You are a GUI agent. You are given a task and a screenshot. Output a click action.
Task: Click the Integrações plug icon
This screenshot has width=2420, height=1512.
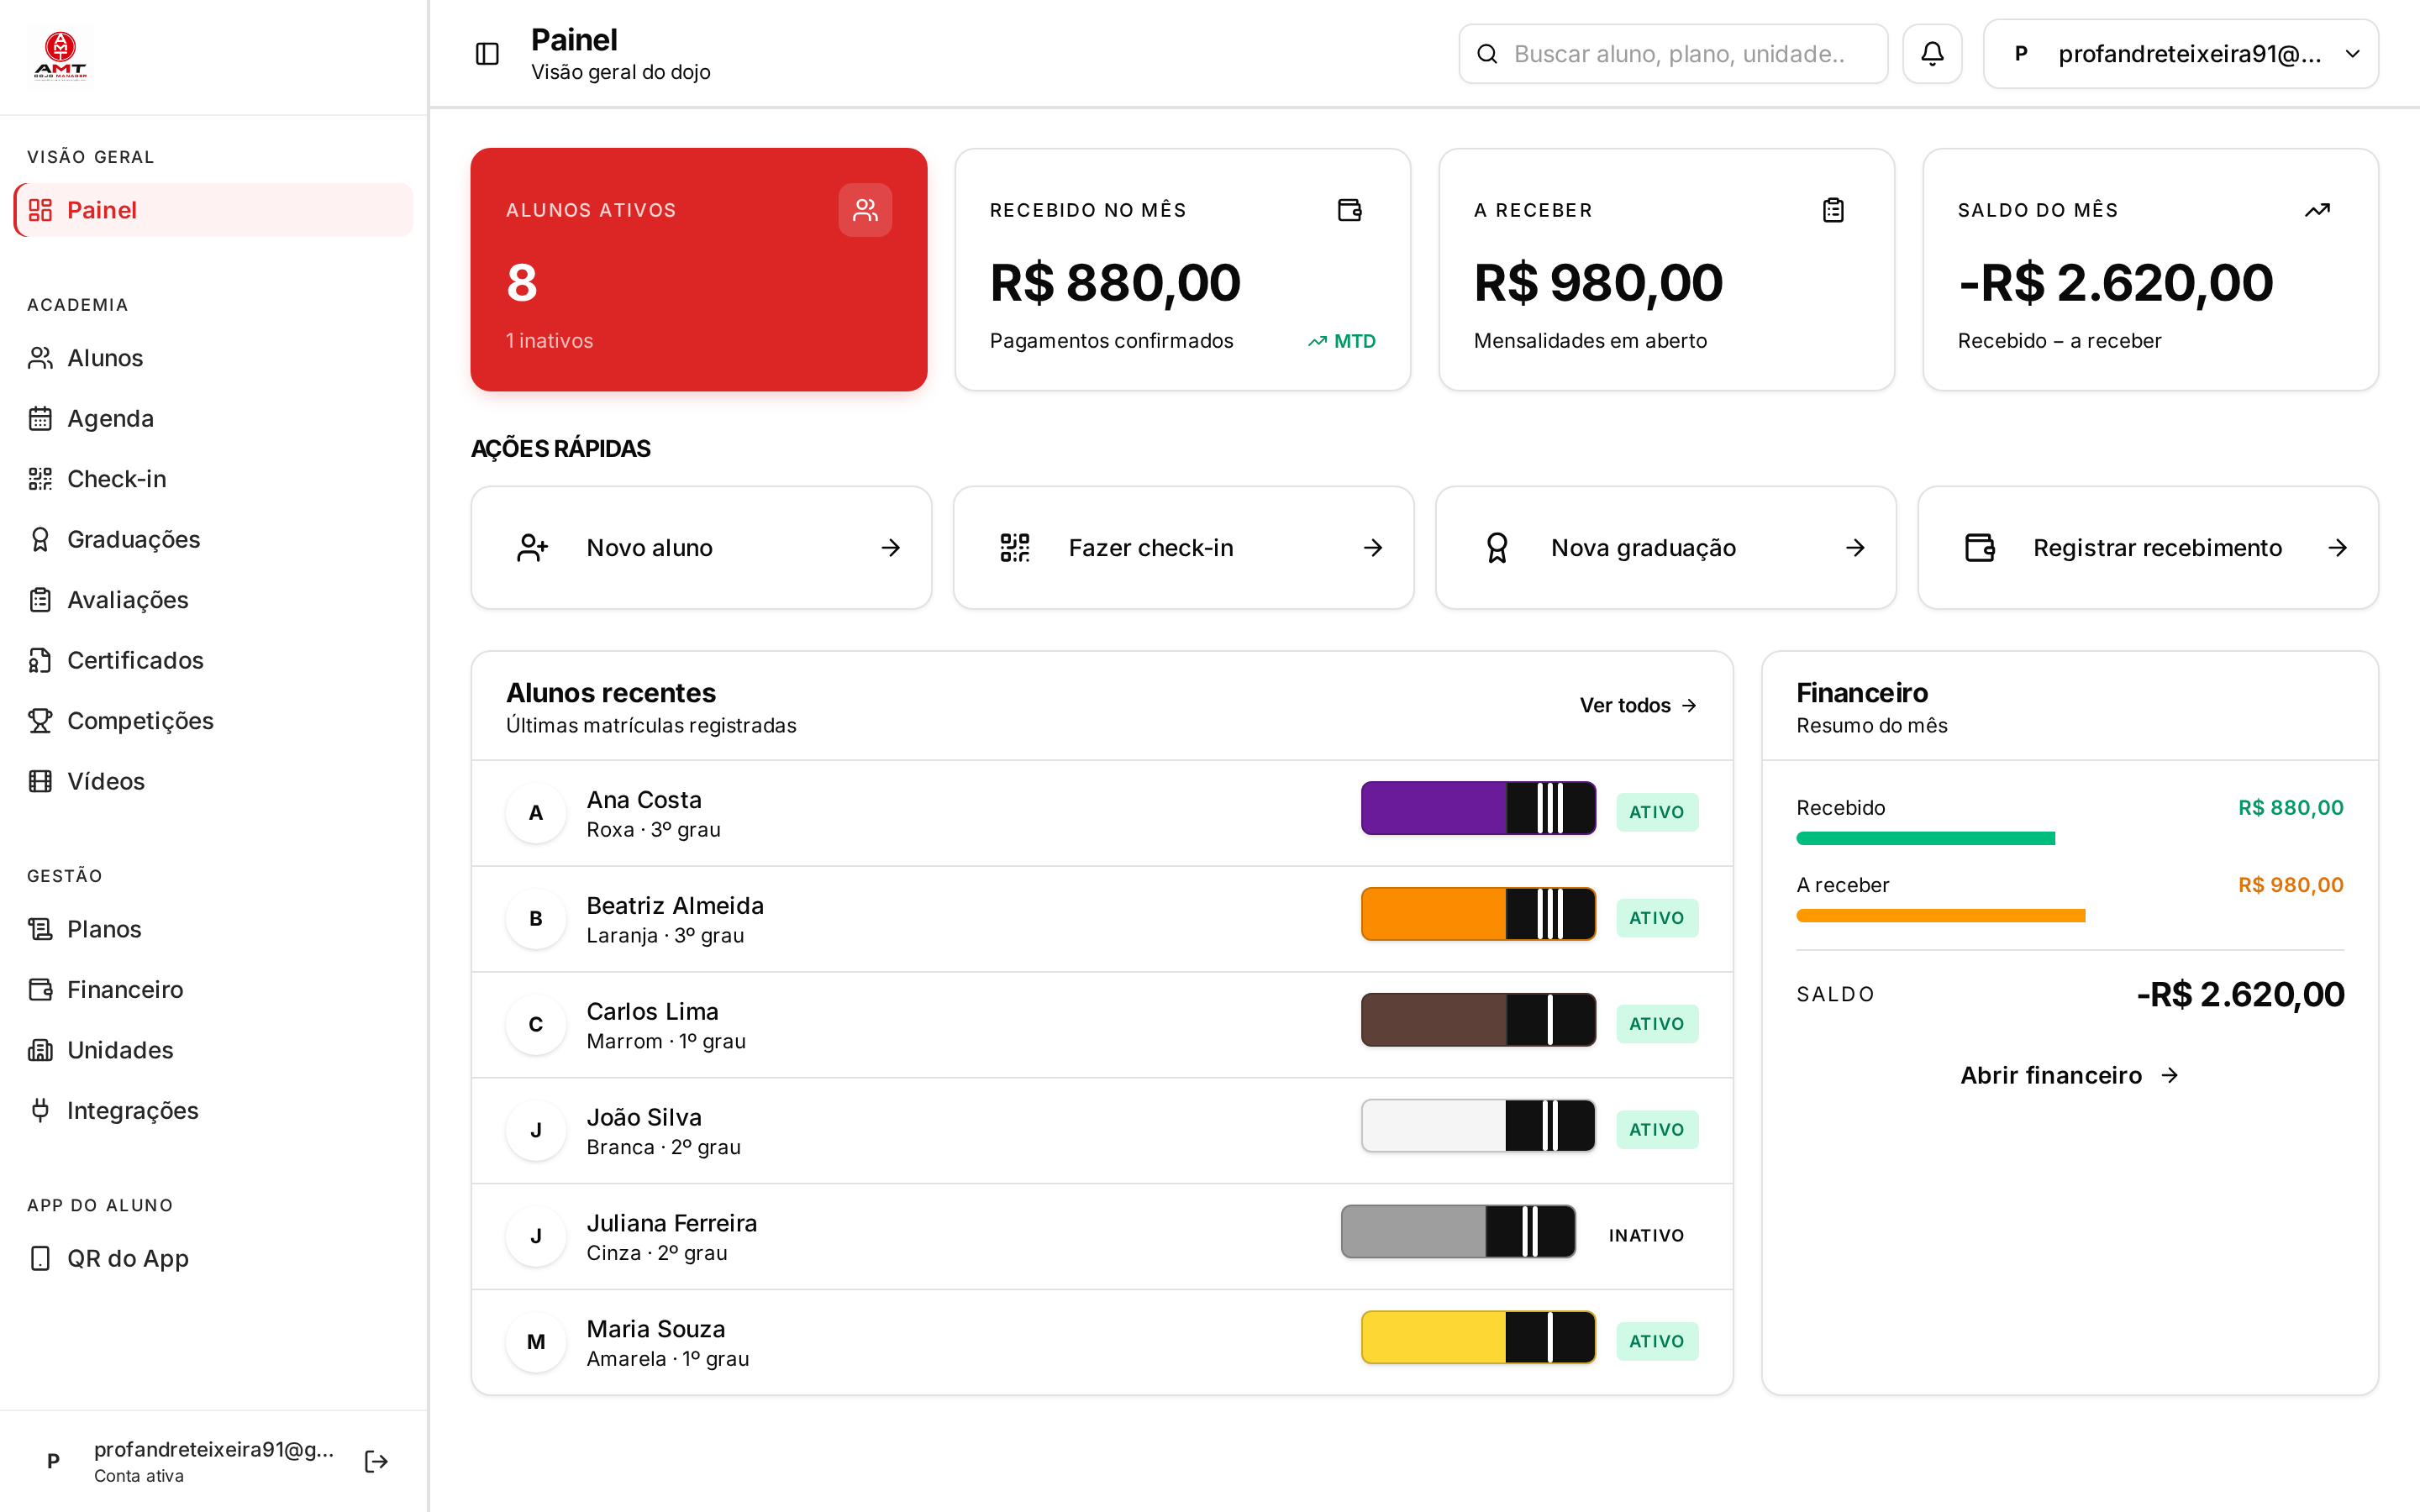click(40, 1110)
